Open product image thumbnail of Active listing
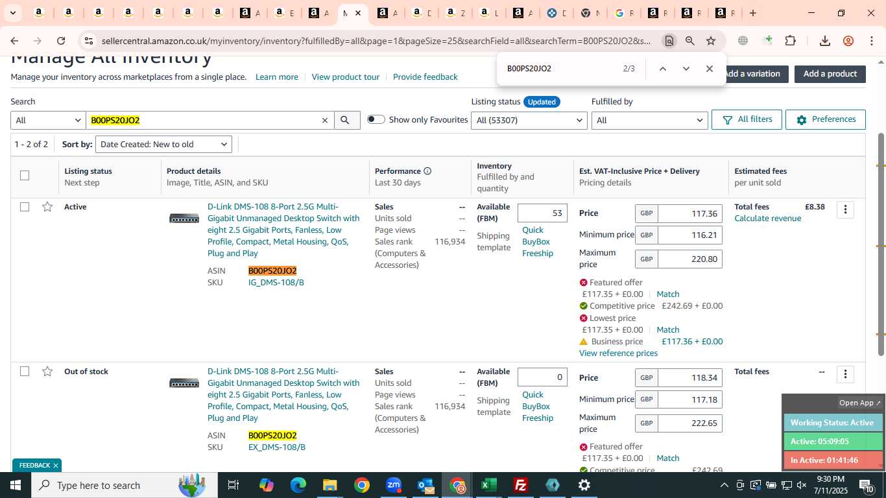Image resolution: width=886 pixels, height=498 pixels. tap(184, 219)
